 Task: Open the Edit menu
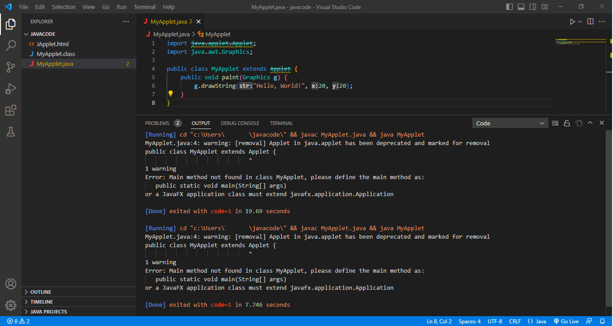[x=40, y=7]
